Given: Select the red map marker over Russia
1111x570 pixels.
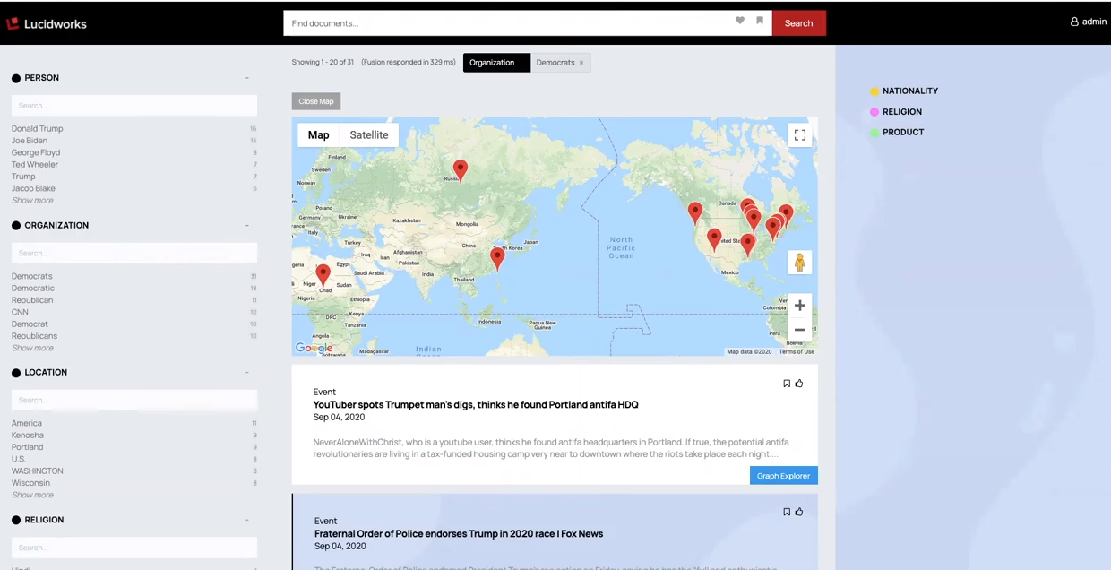Looking at the screenshot, I should (x=460, y=168).
